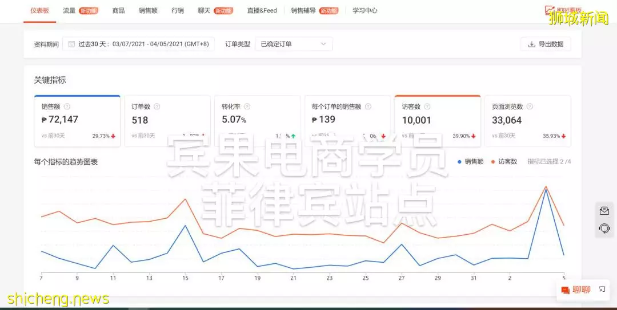Click the calendar icon in date range
The image size is (617, 310).
[71, 44]
